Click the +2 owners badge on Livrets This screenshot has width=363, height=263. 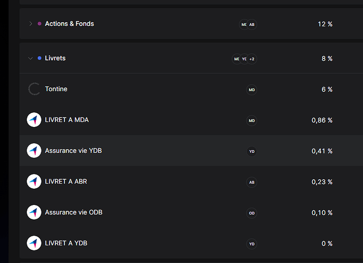(252, 59)
